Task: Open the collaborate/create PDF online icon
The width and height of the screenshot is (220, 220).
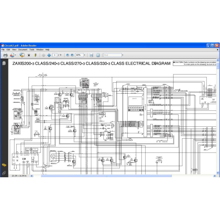Action: [x=12, y=55]
